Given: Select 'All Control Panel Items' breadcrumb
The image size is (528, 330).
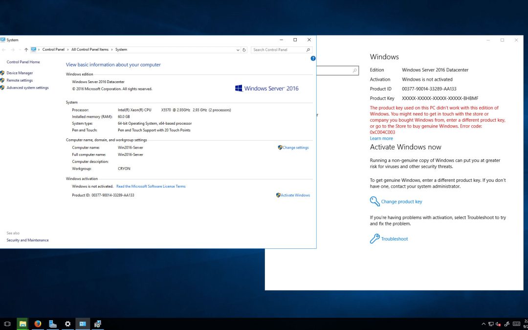Looking at the screenshot, I should pos(90,50).
